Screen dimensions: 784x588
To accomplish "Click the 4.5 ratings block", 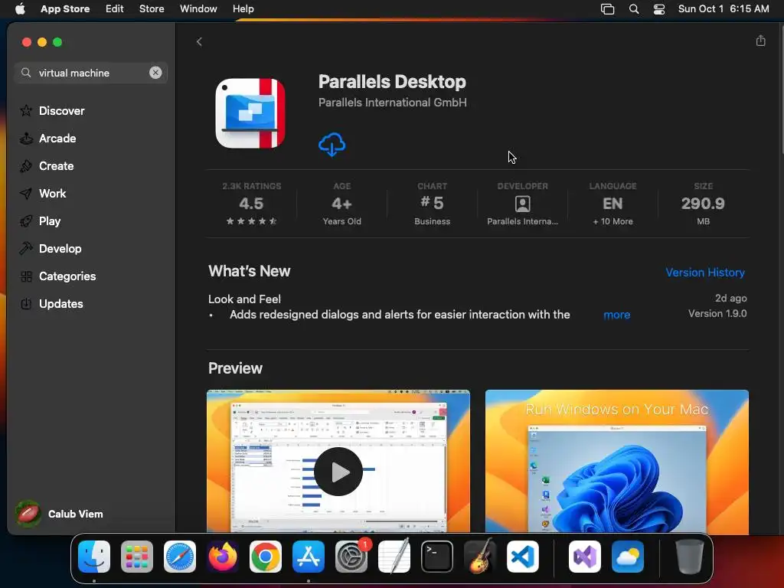I will [x=251, y=204].
